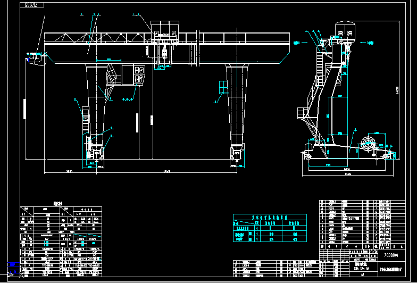
Task: Click the hoist motor on side view top
Action: (345, 30)
